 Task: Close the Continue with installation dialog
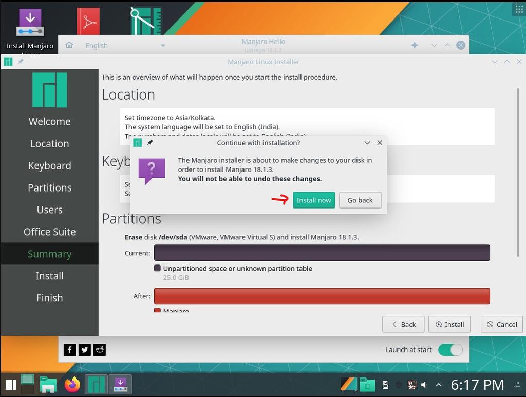[380, 142]
